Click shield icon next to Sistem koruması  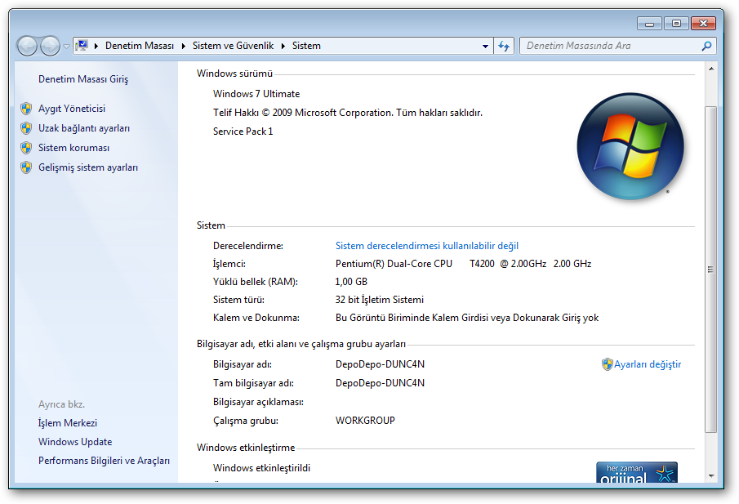pyautogui.click(x=26, y=148)
